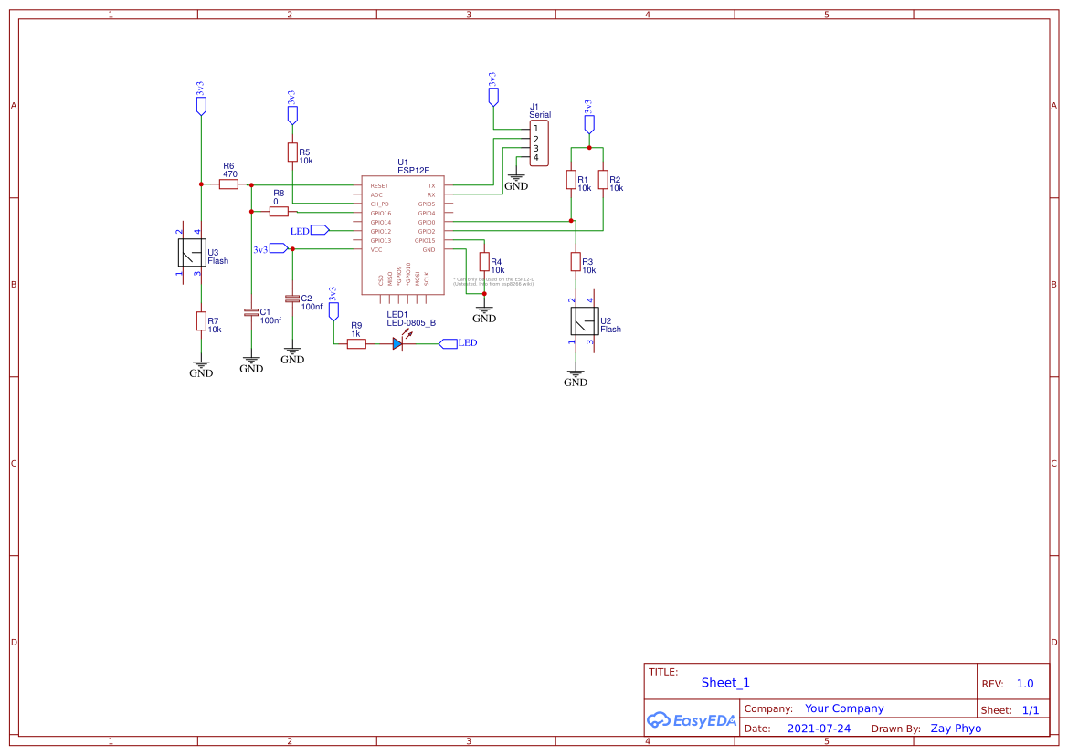Screen dimensions: 1068x755
Task: Click the 3v3 flag above J1 Serial
Action: 493,89
